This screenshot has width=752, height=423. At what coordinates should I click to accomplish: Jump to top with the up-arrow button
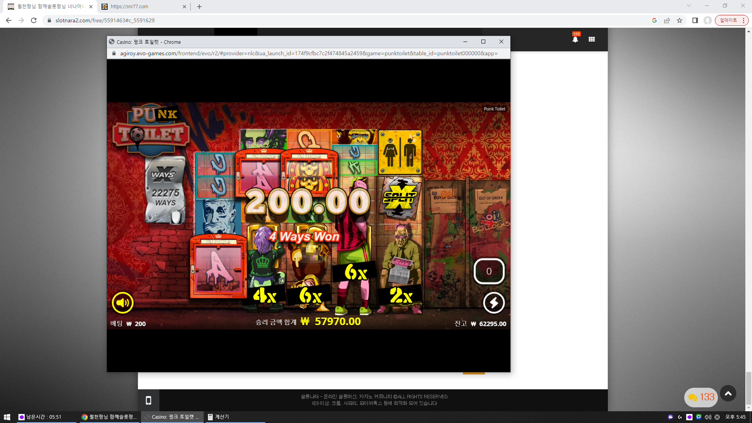pyautogui.click(x=728, y=393)
